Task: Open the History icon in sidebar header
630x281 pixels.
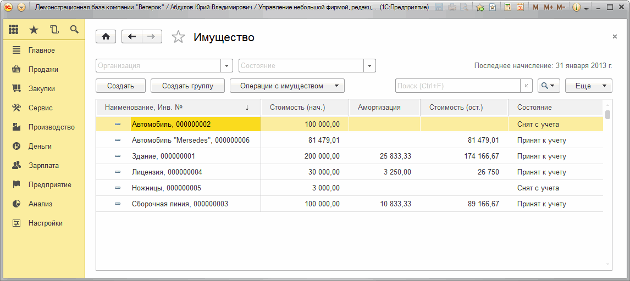Action: [x=54, y=29]
